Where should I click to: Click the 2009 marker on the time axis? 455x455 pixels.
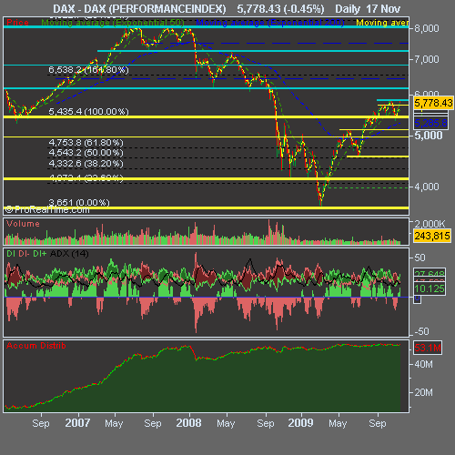click(x=300, y=423)
